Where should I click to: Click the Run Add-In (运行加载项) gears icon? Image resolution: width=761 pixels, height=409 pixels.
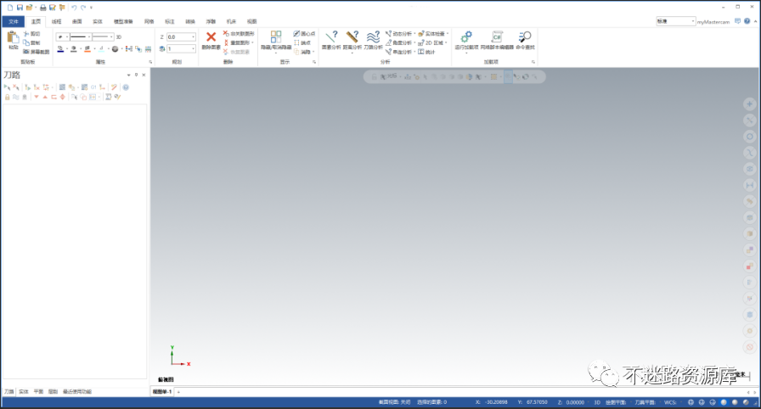[x=466, y=36]
